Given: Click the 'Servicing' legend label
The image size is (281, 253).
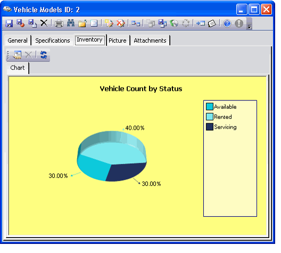Looking at the screenshot, I should [x=225, y=127].
